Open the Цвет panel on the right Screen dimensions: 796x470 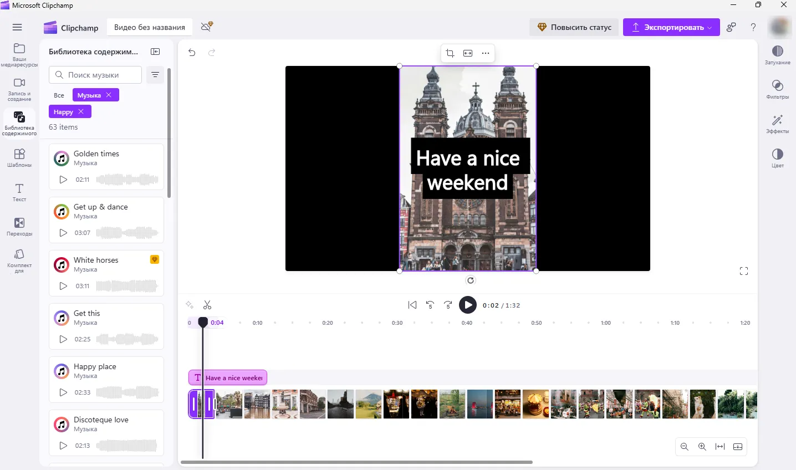coord(777,158)
